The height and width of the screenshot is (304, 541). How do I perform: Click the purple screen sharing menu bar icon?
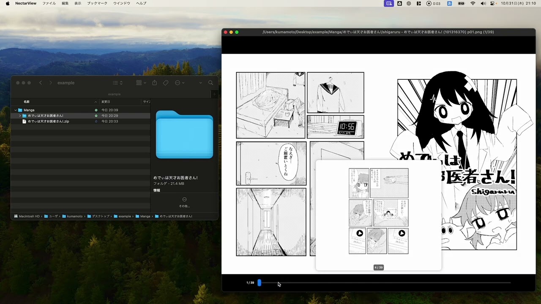(389, 3)
